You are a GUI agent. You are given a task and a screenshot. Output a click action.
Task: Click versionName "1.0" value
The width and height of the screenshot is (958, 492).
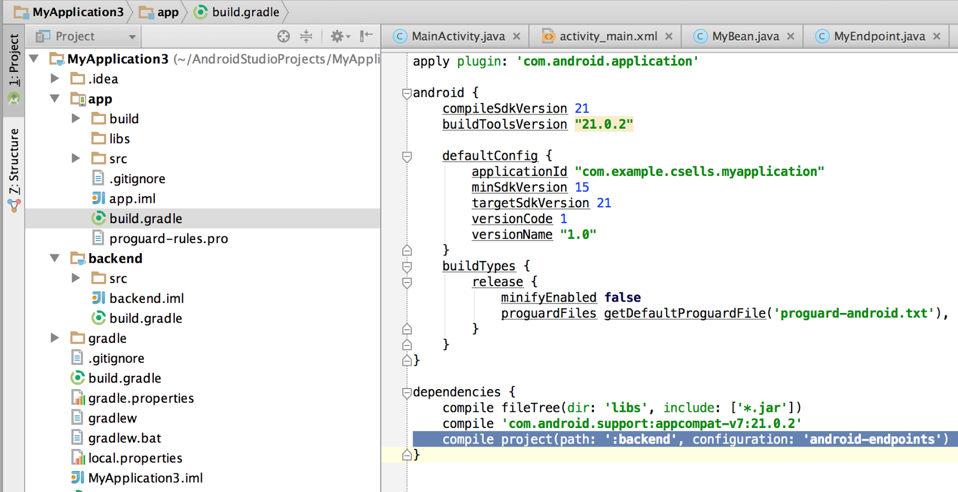(578, 235)
